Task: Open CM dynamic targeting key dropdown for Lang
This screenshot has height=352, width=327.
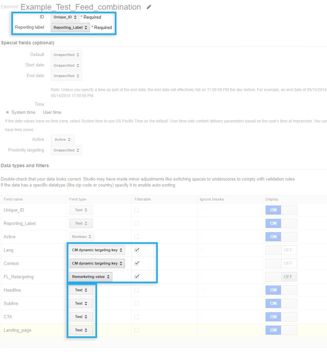Action: coord(97,250)
